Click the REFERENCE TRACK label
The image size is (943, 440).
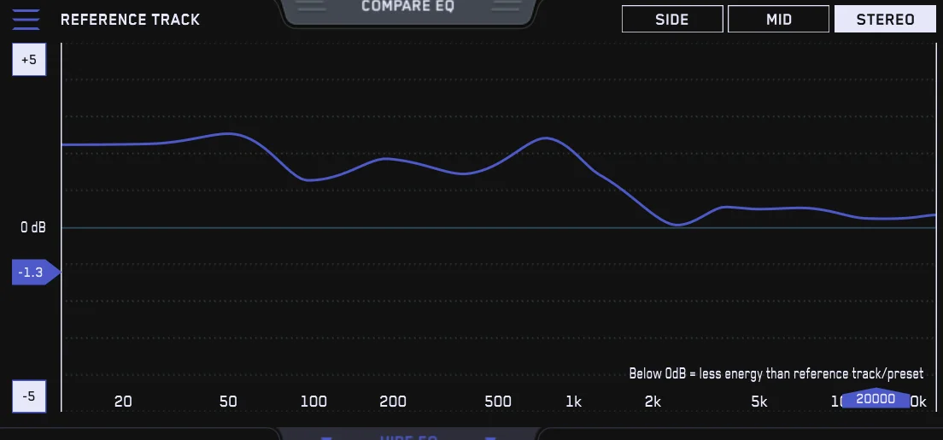(130, 20)
